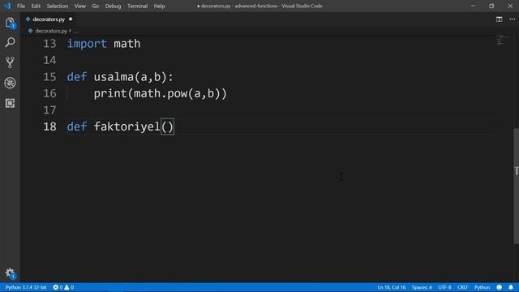The height and width of the screenshot is (292, 519).
Task: Open the notifications bell icon
Action: 511,287
